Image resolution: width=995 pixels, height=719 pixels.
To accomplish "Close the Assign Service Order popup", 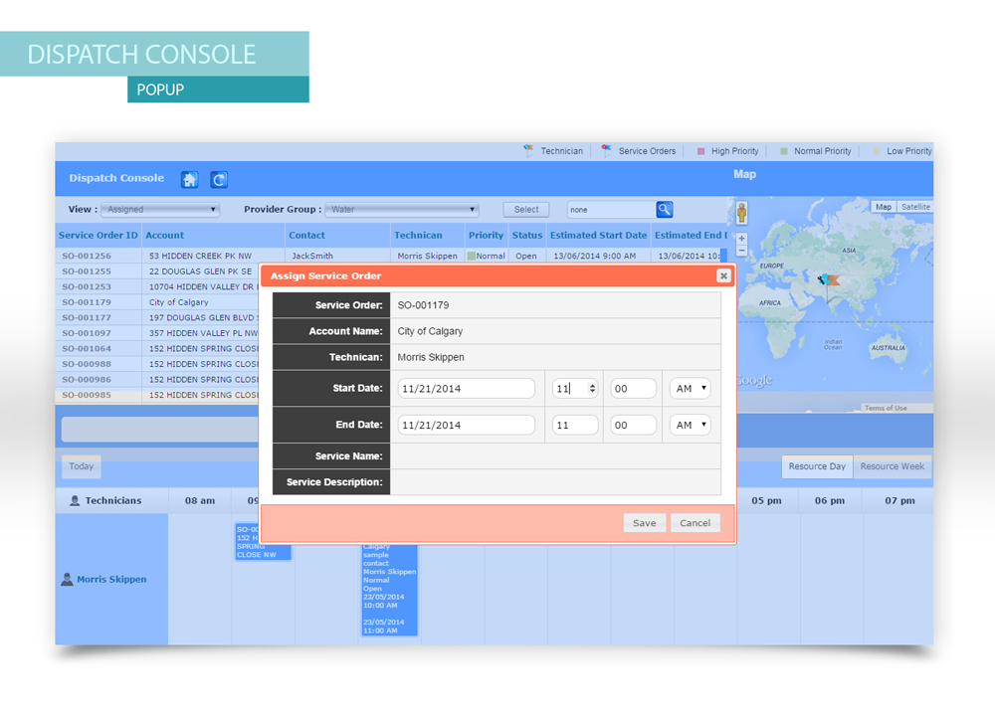I will point(723,275).
